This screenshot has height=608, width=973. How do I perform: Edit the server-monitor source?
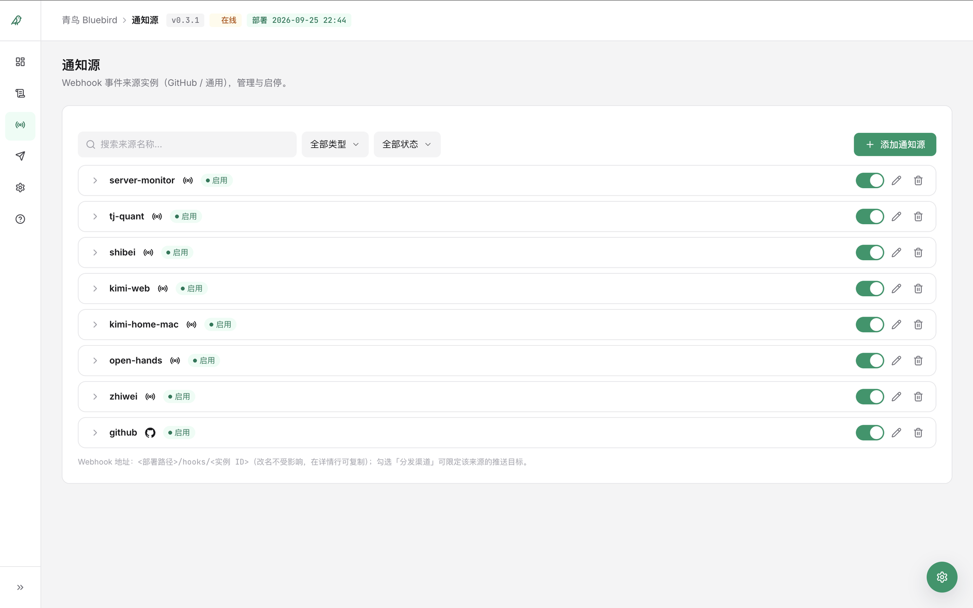pos(897,180)
